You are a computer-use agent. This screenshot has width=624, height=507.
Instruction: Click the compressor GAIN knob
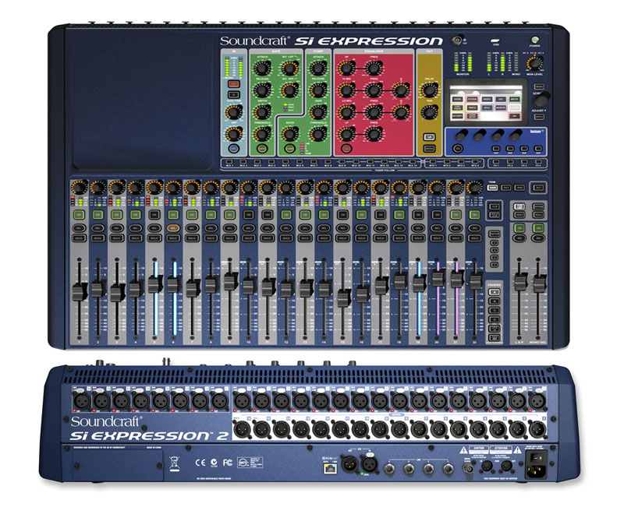pos(318,112)
